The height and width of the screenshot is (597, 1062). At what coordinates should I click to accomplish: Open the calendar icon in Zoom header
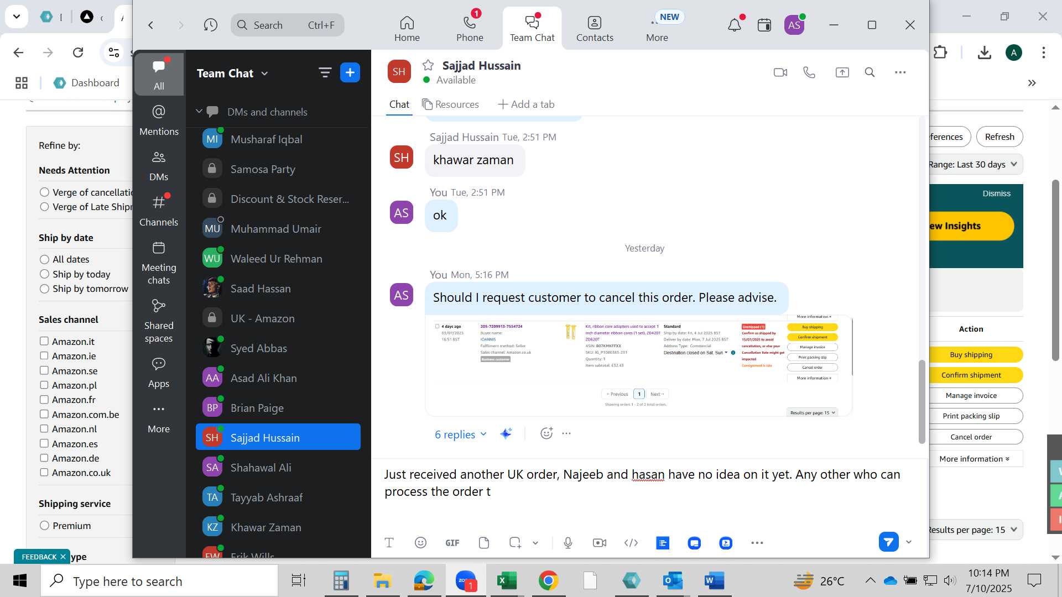point(764,25)
